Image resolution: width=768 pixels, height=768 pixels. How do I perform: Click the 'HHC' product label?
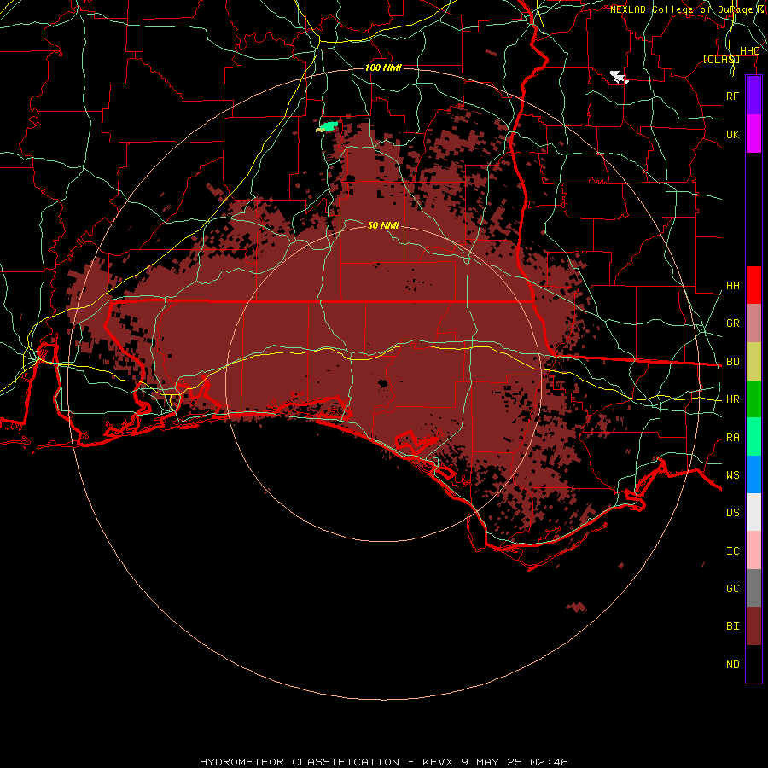pos(749,51)
